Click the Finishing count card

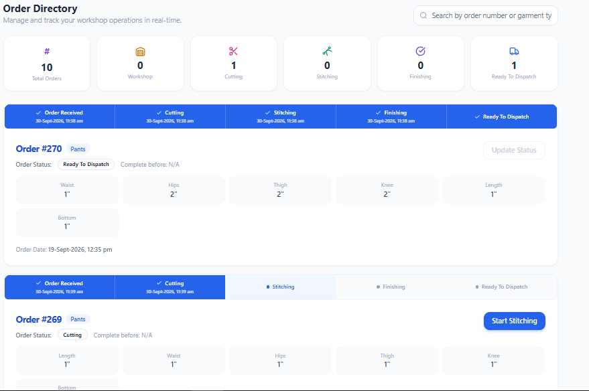(x=420, y=64)
